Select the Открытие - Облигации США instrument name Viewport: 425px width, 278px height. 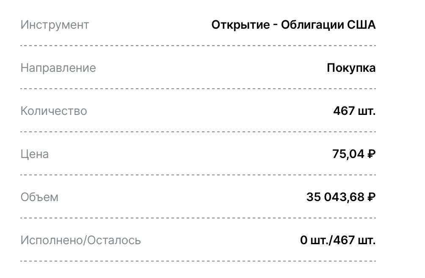tap(293, 25)
